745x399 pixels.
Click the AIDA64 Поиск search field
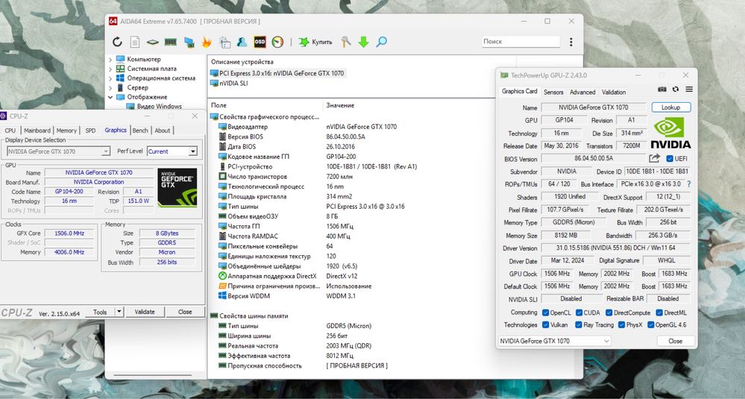coord(521,41)
